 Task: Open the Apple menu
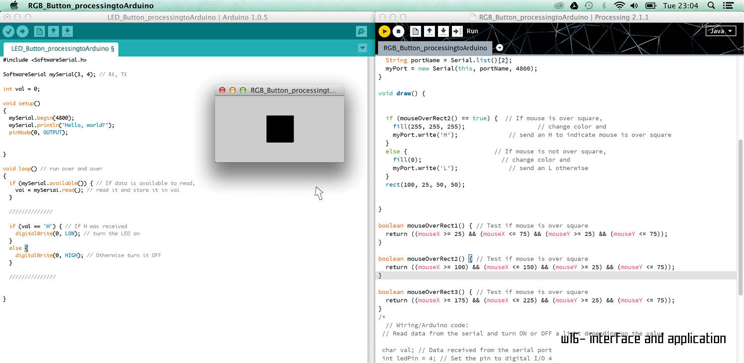click(x=14, y=5)
